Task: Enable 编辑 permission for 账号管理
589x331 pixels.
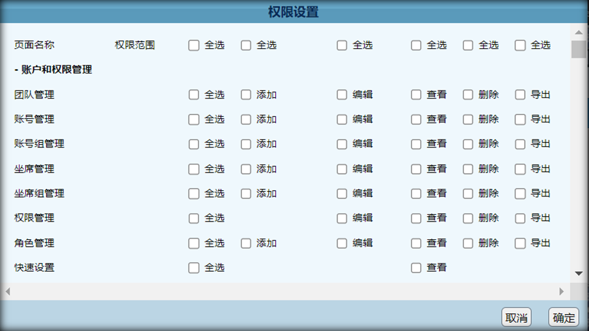Action: click(x=341, y=119)
